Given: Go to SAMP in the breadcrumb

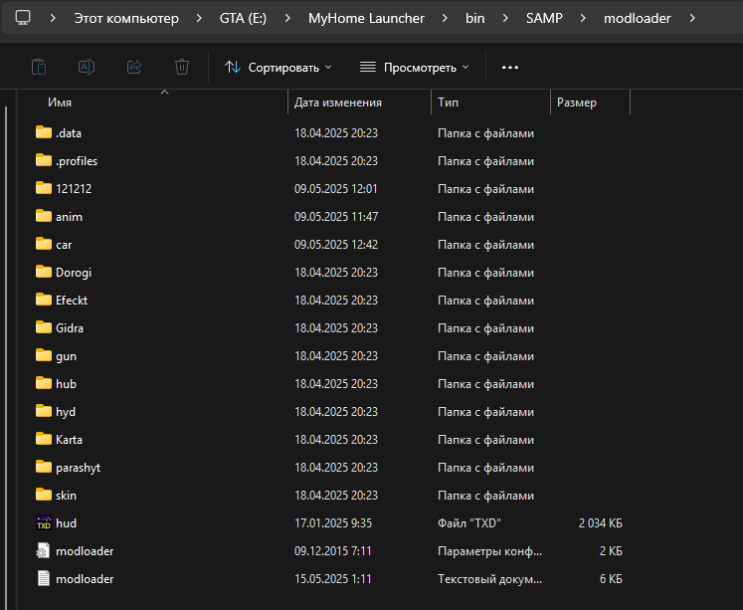Looking at the screenshot, I should [x=544, y=18].
